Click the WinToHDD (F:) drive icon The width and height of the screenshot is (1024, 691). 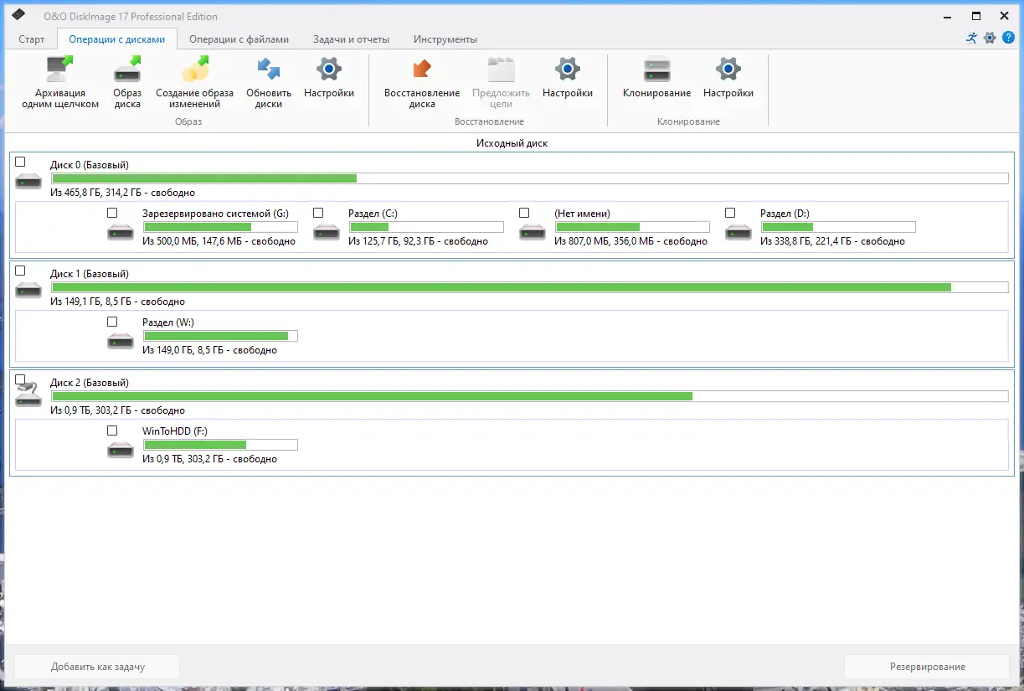120,449
